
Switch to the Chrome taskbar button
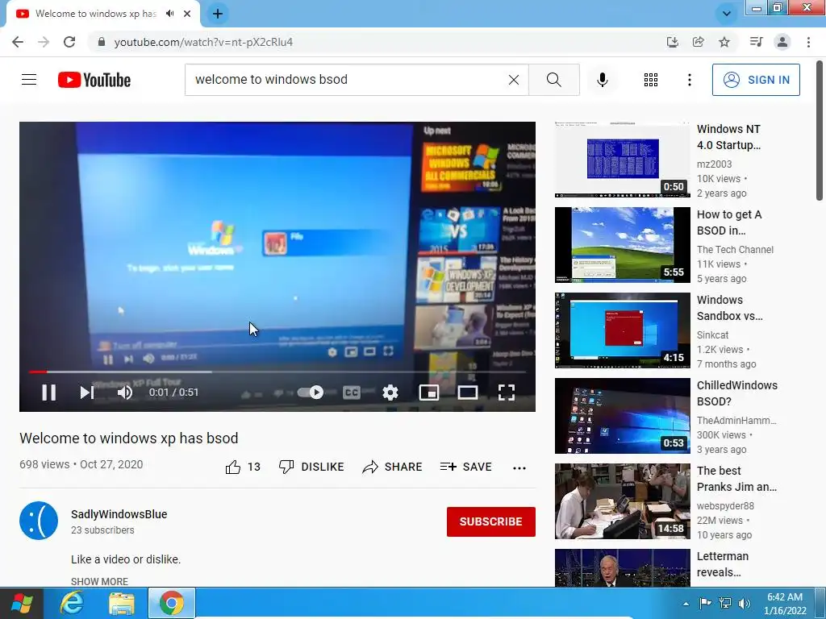point(171,603)
